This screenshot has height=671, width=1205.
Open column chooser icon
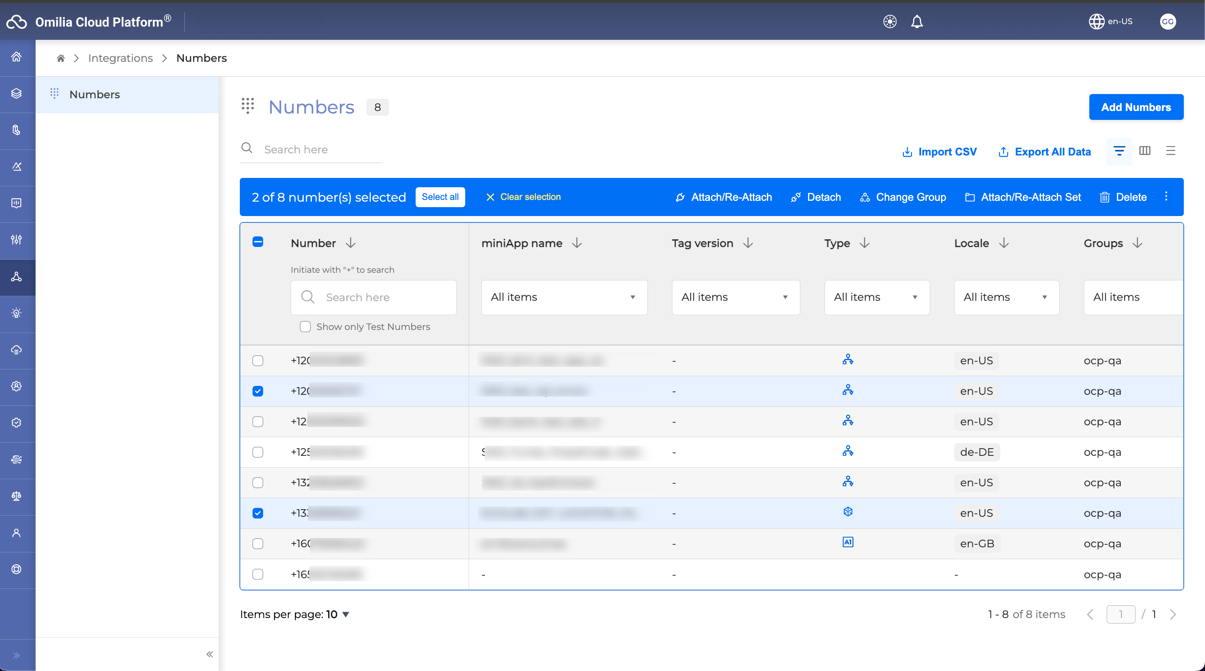click(1145, 150)
